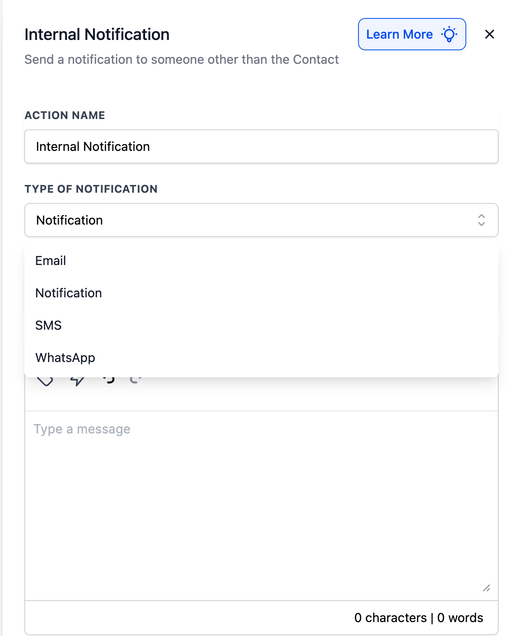Click the Internal Notification panel heading
513x636 pixels.
pos(97,35)
